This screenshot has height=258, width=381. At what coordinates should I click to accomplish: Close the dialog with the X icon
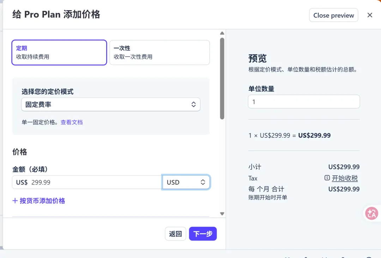point(370,15)
